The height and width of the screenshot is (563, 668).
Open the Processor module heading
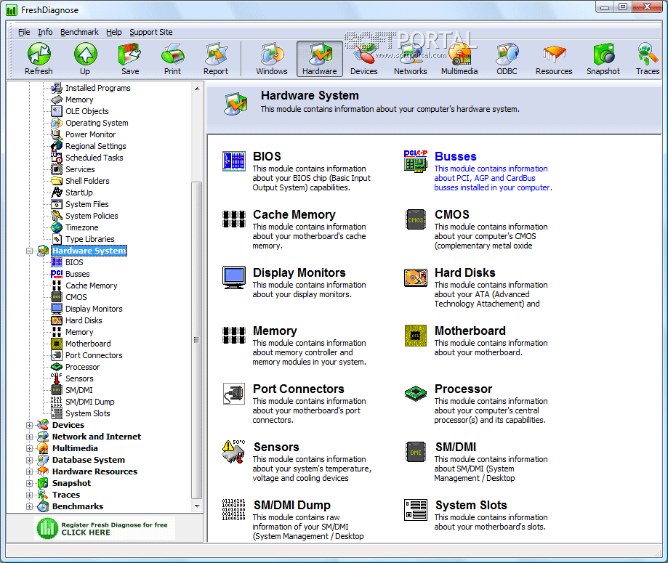[463, 389]
